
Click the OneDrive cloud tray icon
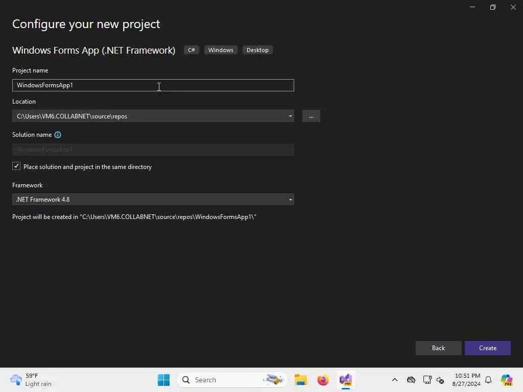(411, 380)
